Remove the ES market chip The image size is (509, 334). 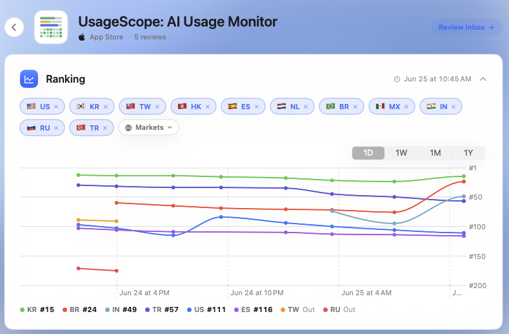[257, 107]
